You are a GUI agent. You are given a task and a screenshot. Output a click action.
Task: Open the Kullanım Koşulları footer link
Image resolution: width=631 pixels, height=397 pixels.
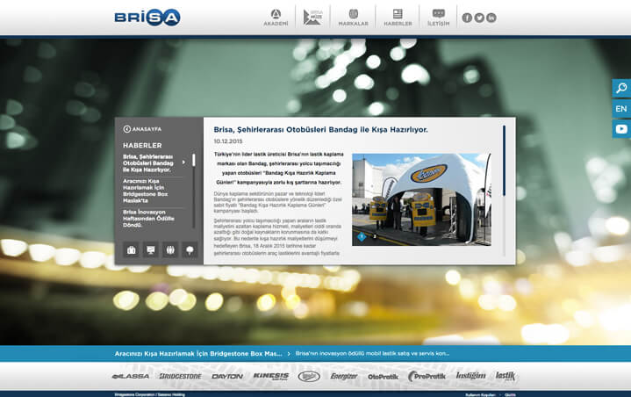pyautogui.click(x=480, y=395)
